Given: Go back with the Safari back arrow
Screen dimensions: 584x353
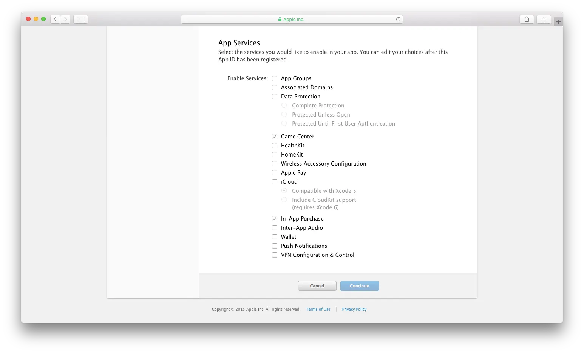Looking at the screenshot, I should (x=55, y=19).
